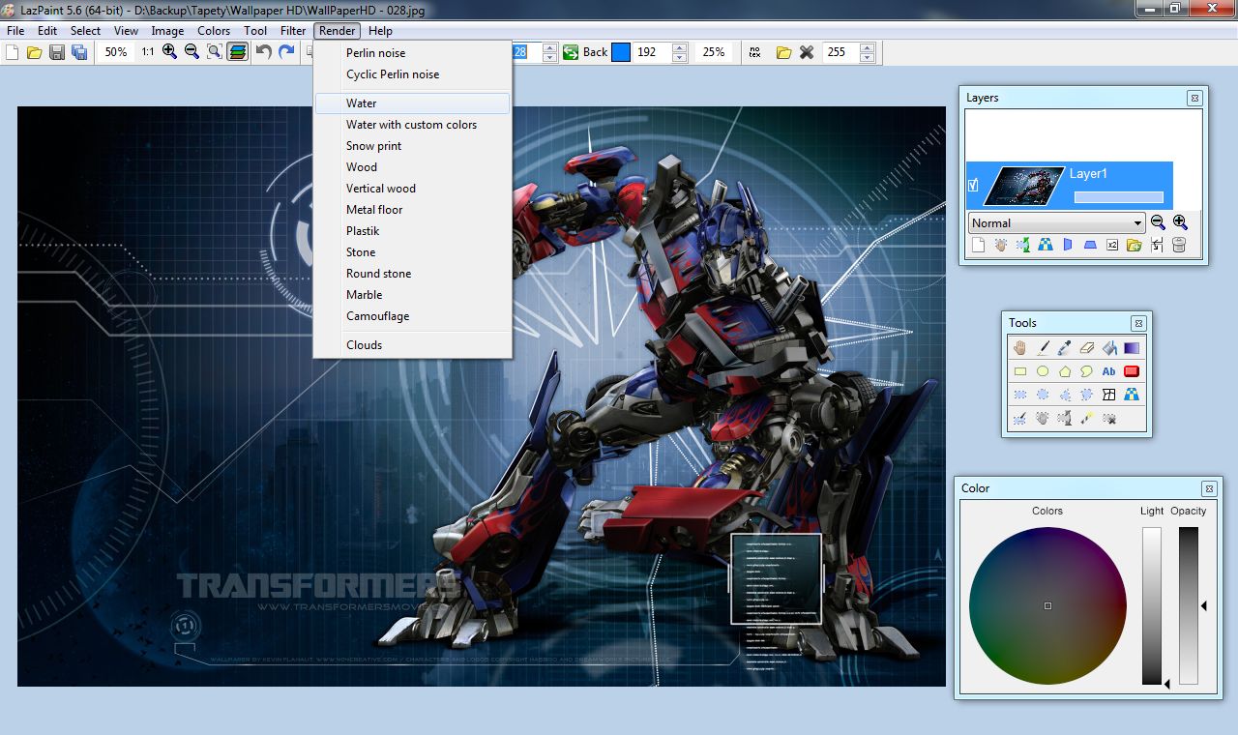The width and height of the screenshot is (1238, 735).
Task: Choose Cyclic Perlin noise option
Action: coord(412,74)
